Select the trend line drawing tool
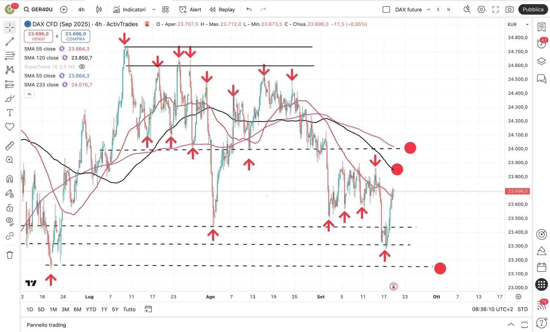This screenshot has height=332, width=550. [x=10, y=42]
